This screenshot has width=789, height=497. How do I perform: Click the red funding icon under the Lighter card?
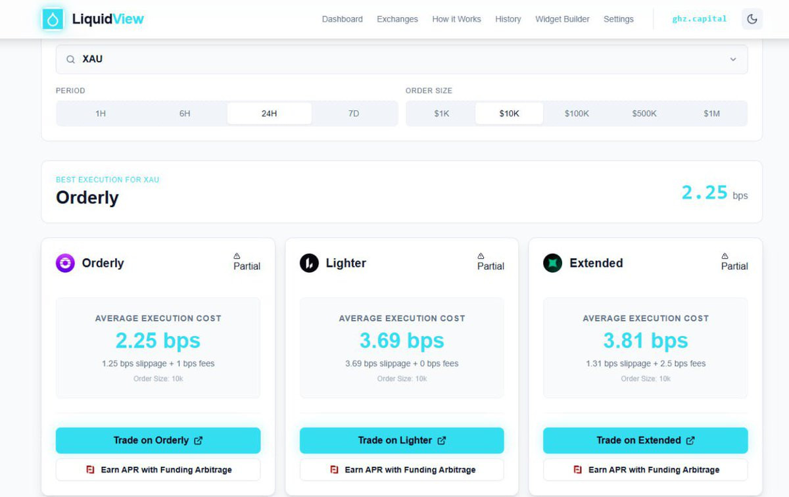pyautogui.click(x=334, y=470)
